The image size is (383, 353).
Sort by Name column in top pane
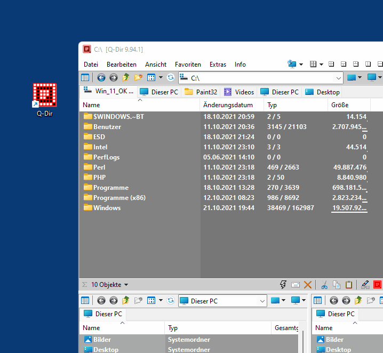[x=139, y=105]
